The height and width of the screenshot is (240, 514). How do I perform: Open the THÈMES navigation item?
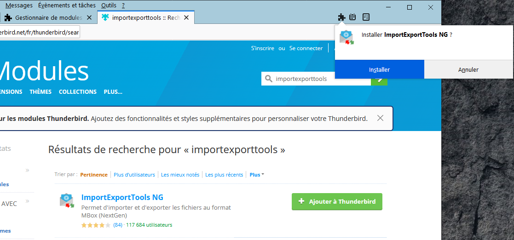[40, 91]
